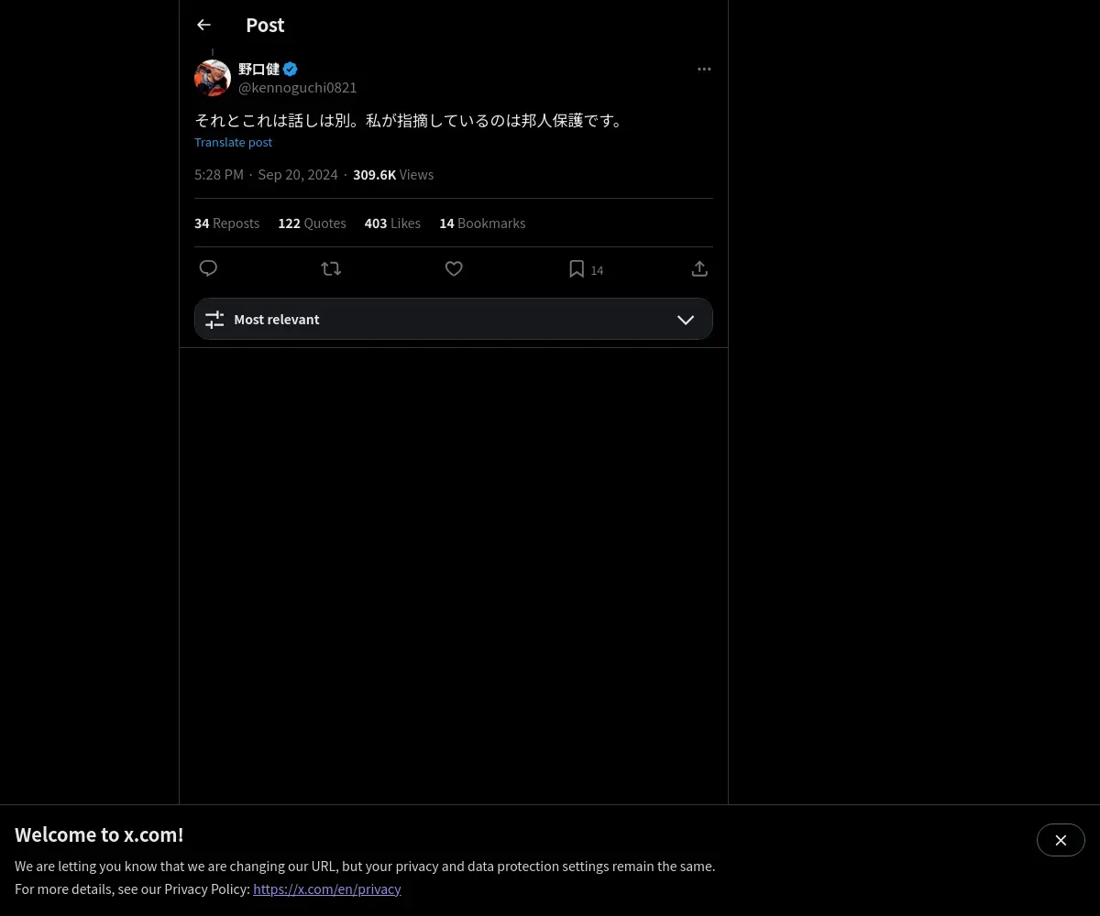Viewport: 1100px width, 916px height.
Task: Dismiss the Welcome to x.com banner
Action: point(1061,840)
